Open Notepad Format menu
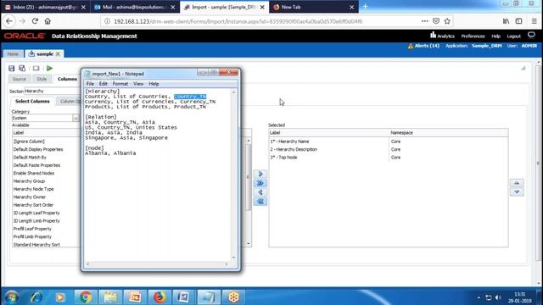Viewport: 543px width, 305px height. [120, 84]
